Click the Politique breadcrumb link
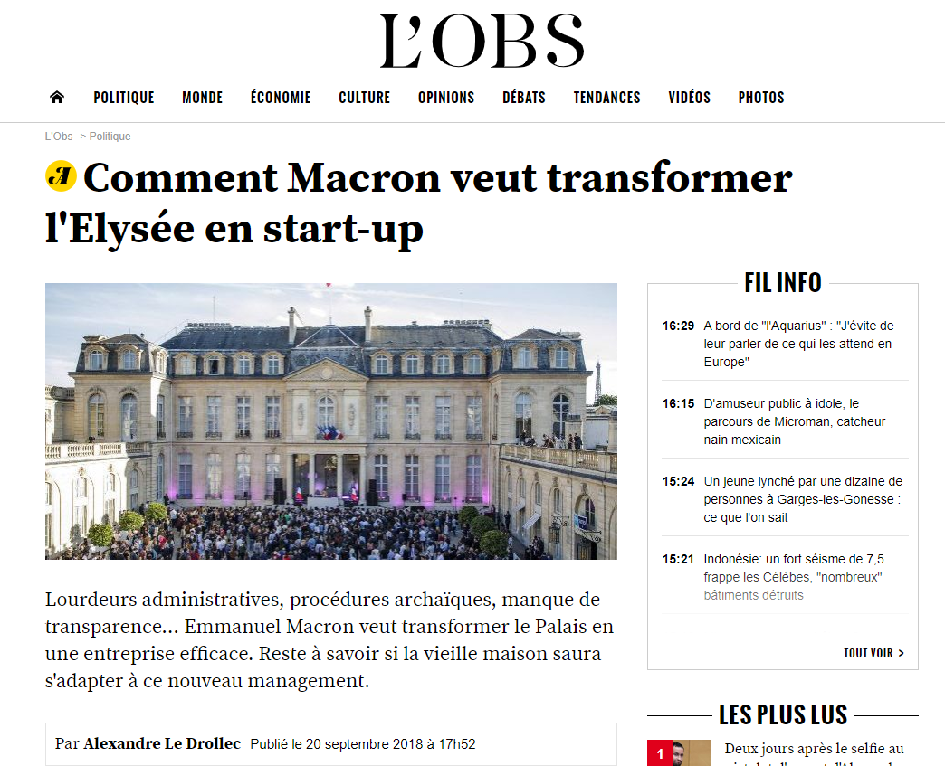 coord(110,137)
